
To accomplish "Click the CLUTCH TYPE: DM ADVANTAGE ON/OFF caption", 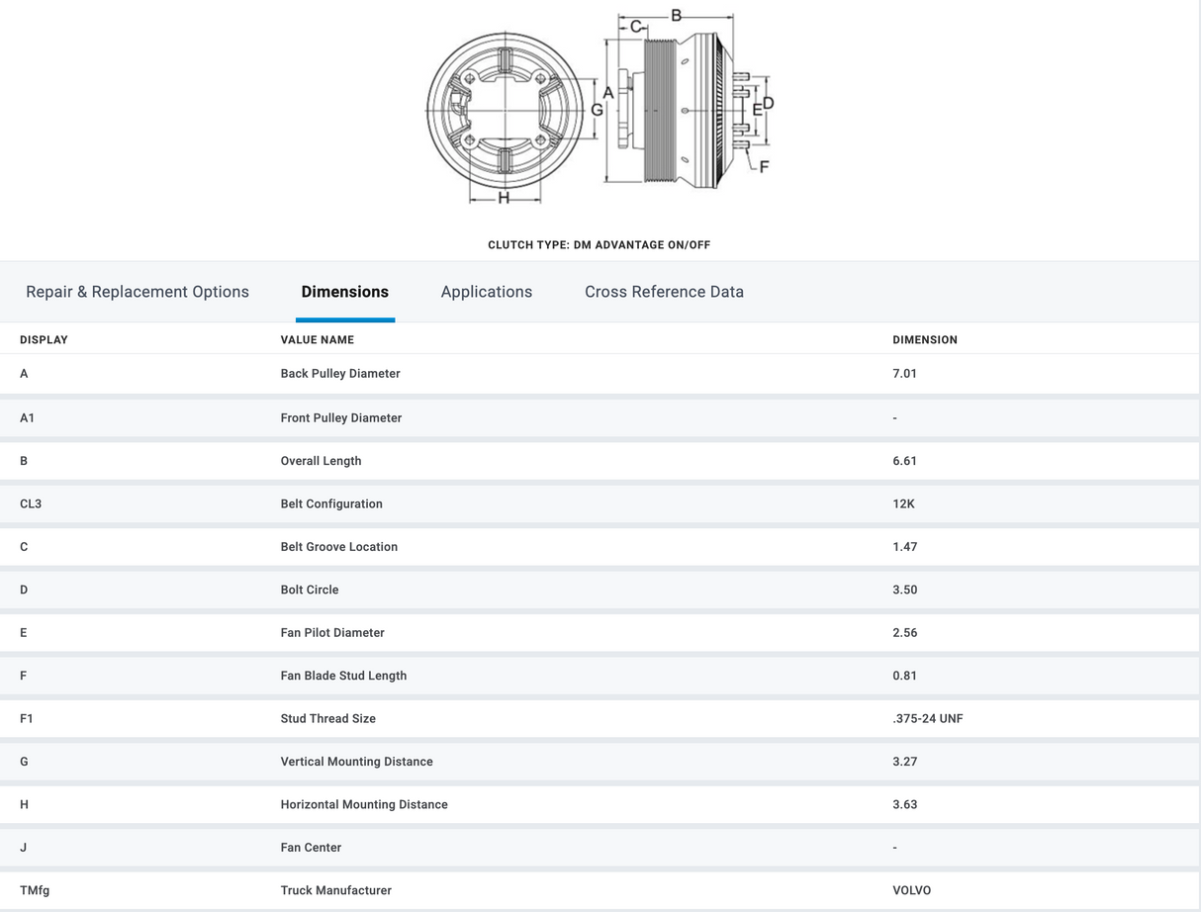I will pyautogui.click(x=600, y=245).
